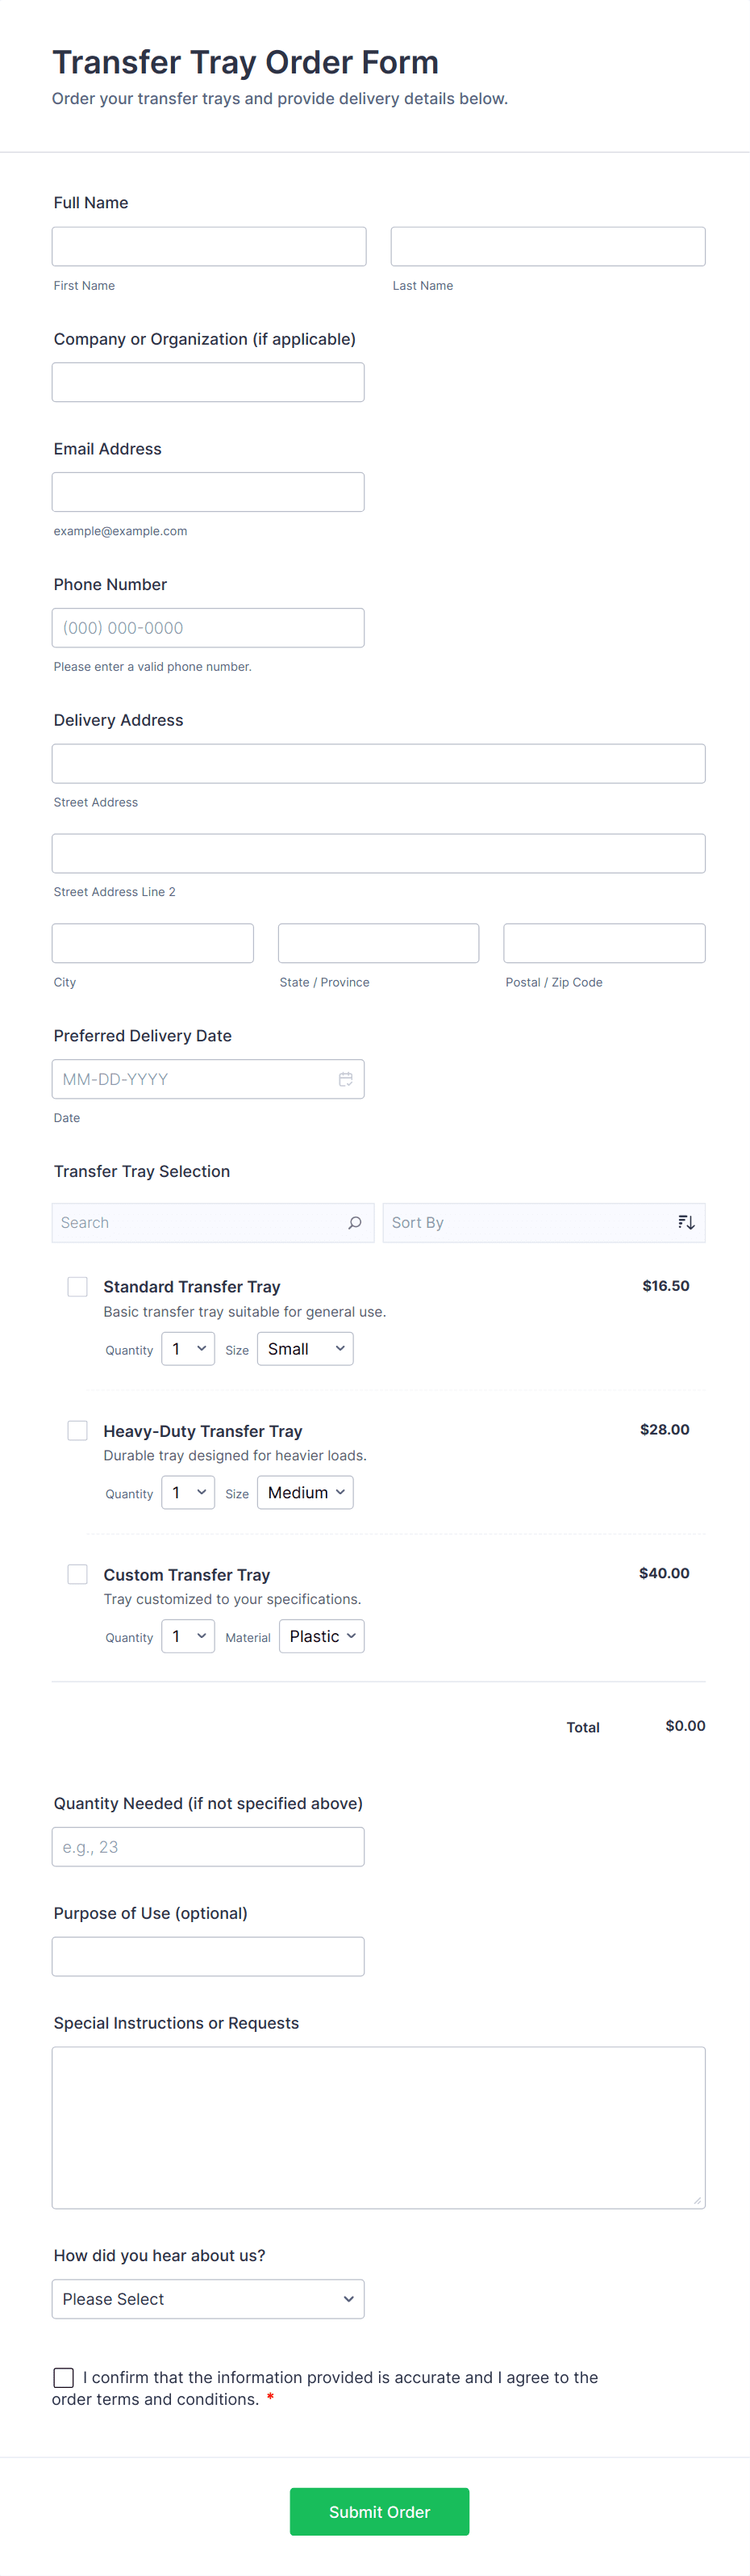Click the Postal / Zip Code field
750x2576 pixels.
point(603,943)
